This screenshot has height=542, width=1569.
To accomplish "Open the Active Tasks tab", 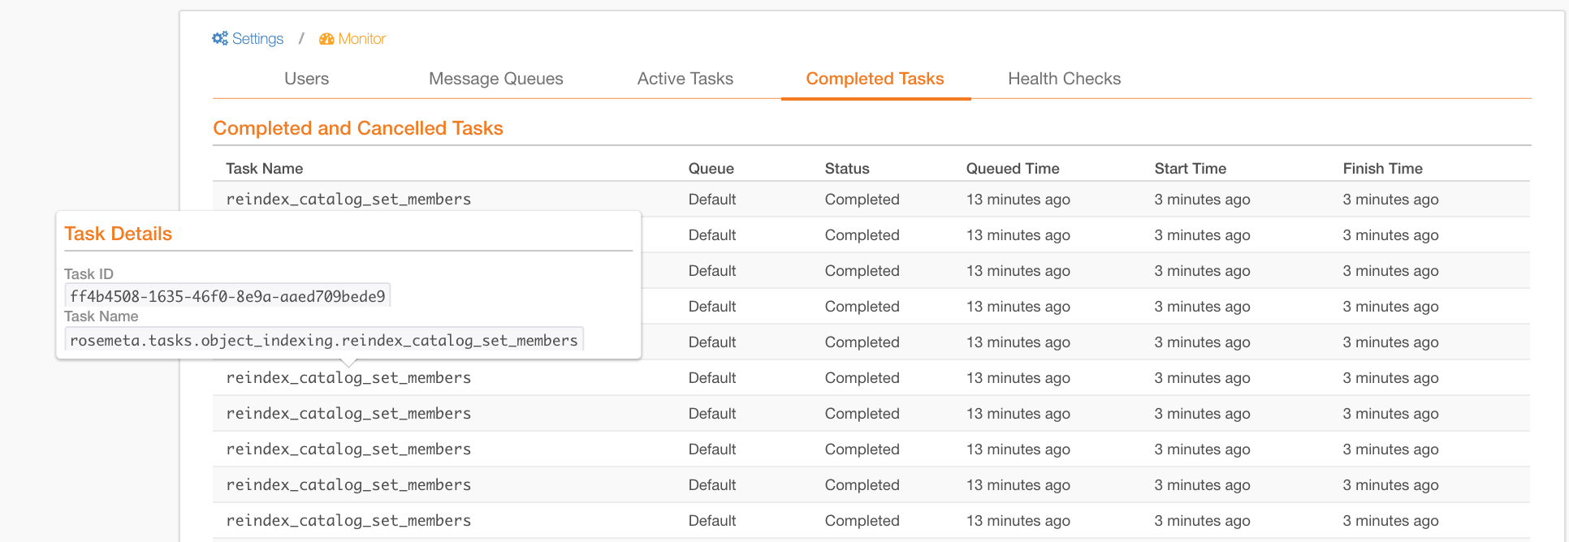I will point(685,79).
